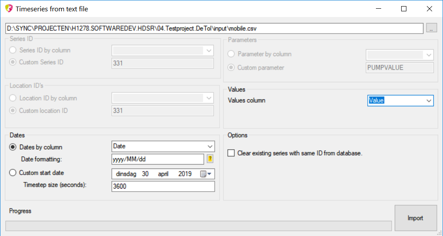Viewport: 443px width, 236px height.
Task: Click in the Date formatting text field
Action: pos(158,159)
